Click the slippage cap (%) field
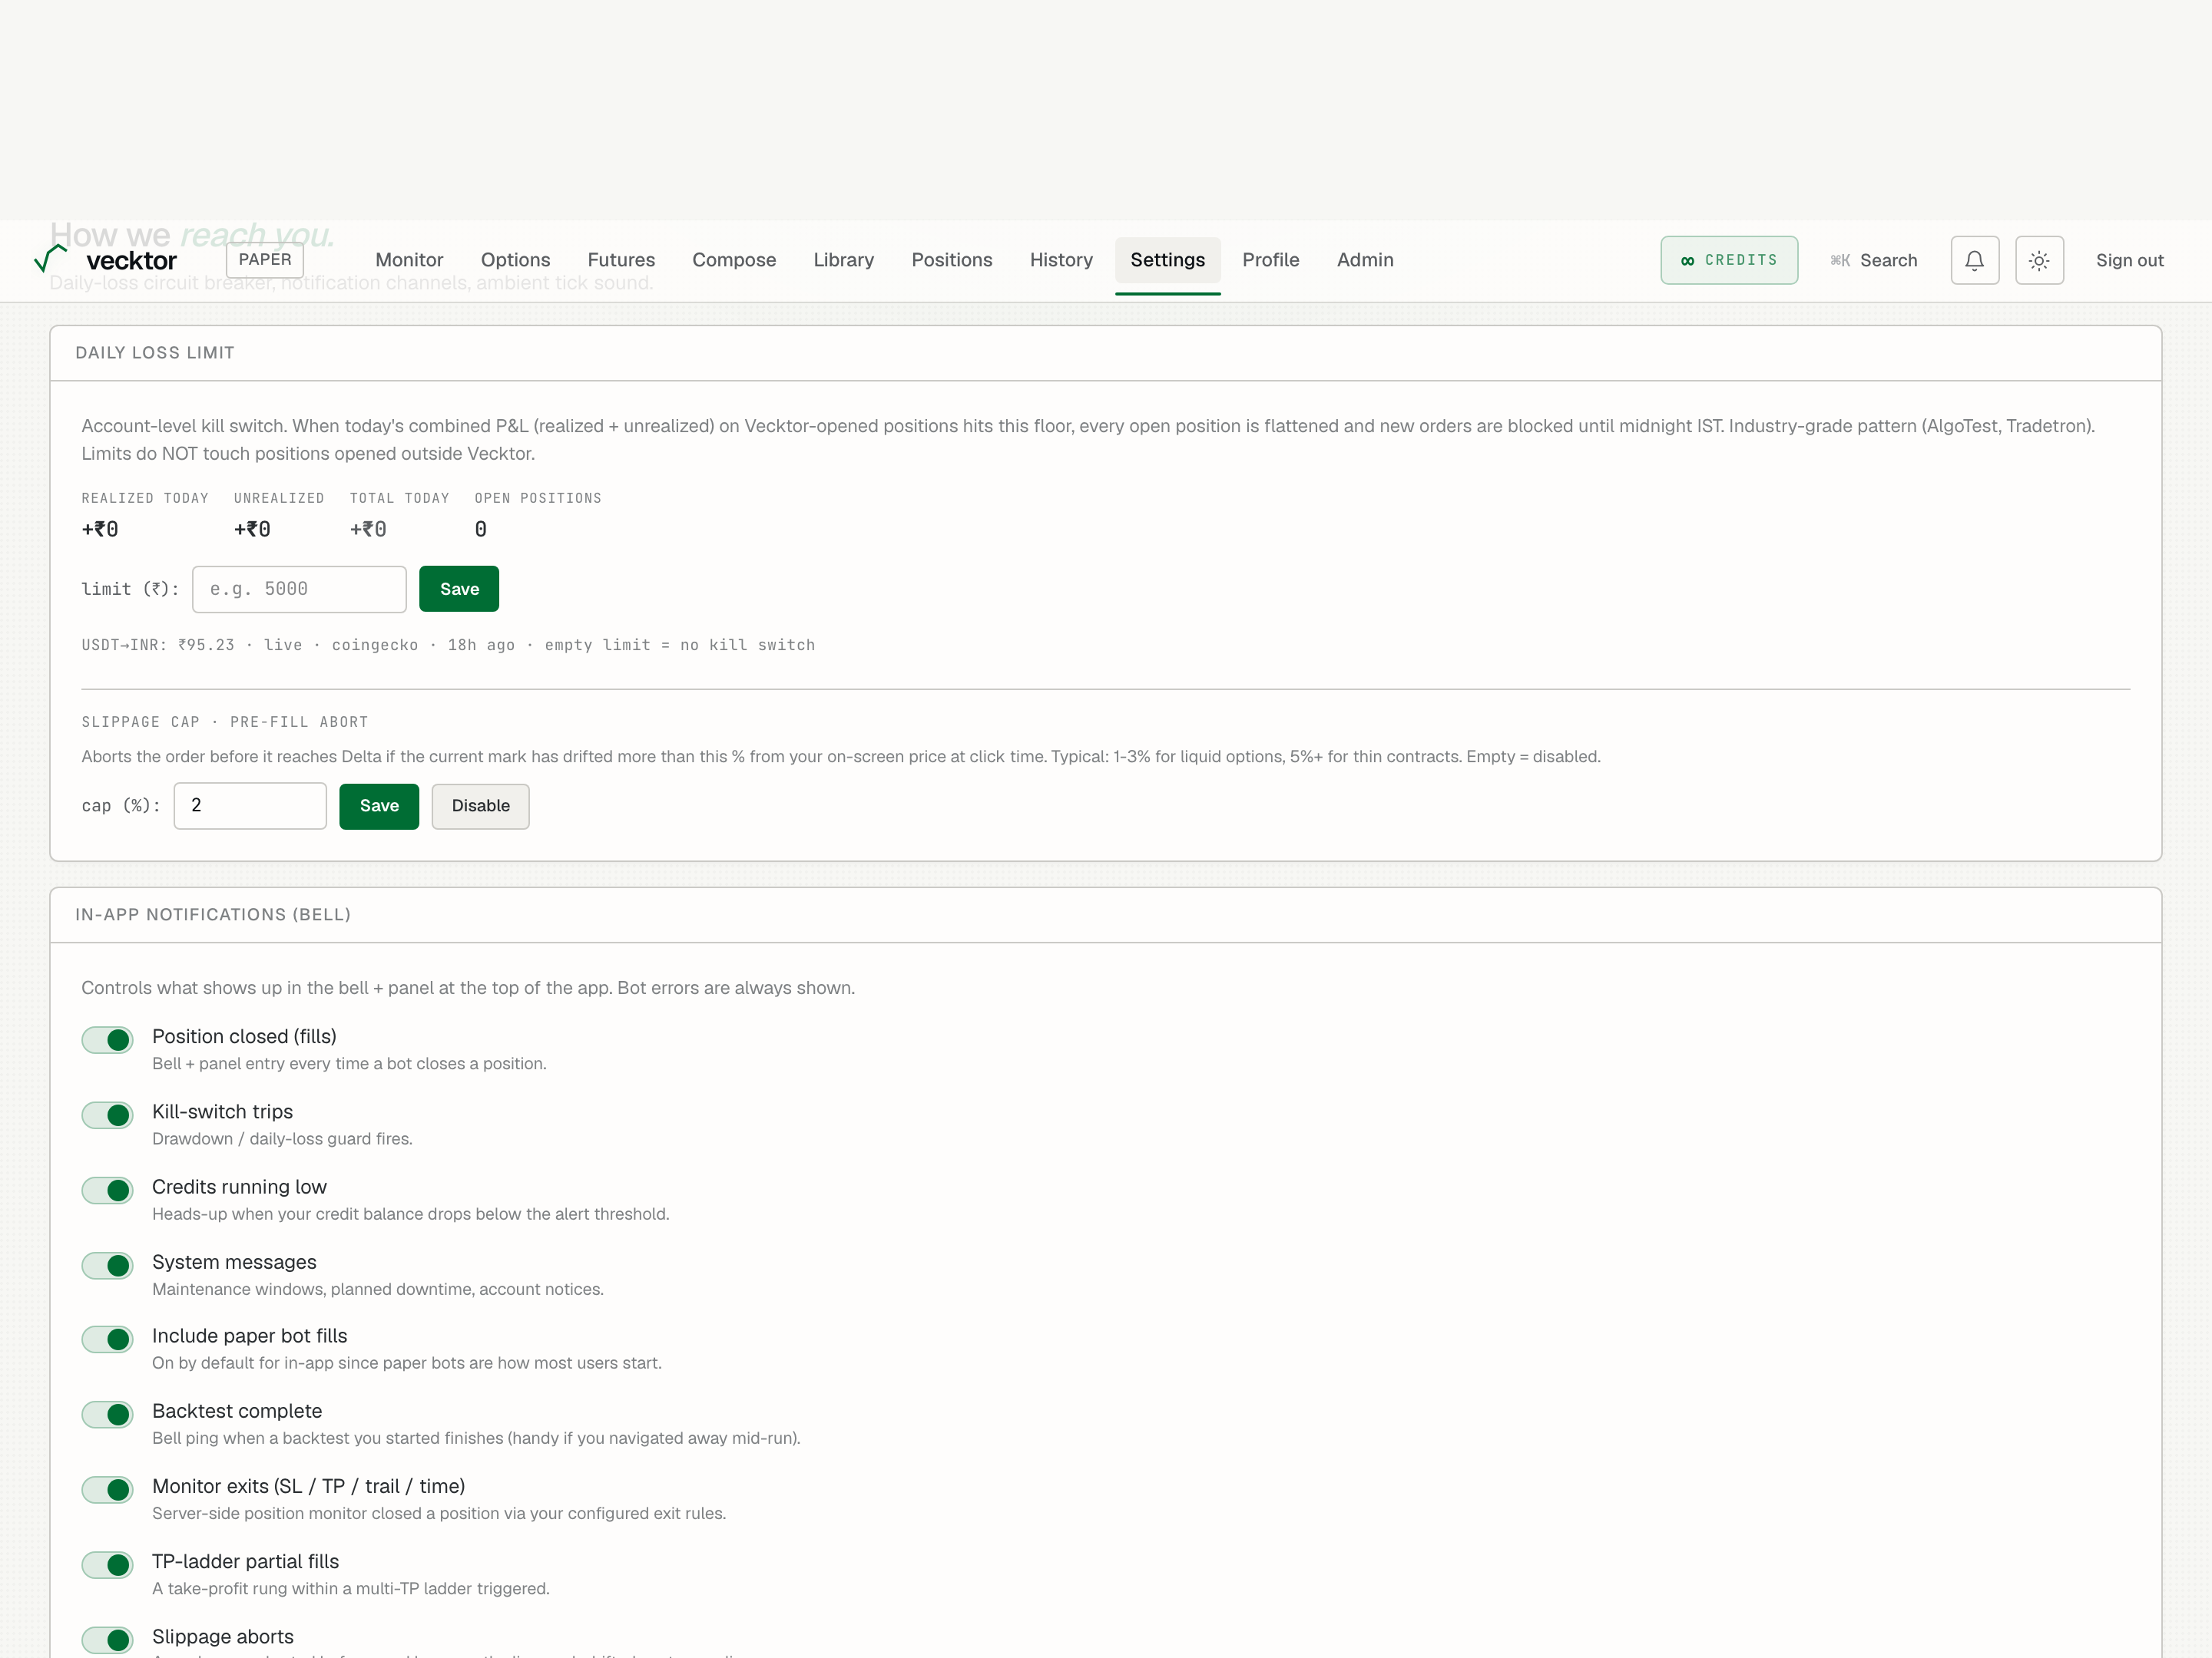The width and height of the screenshot is (2212, 1658). 250,805
